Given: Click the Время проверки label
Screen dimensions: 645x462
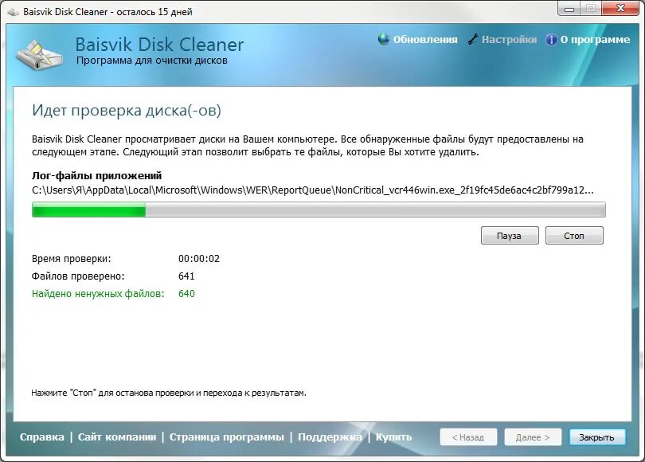Looking at the screenshot, I should [71, 259].
